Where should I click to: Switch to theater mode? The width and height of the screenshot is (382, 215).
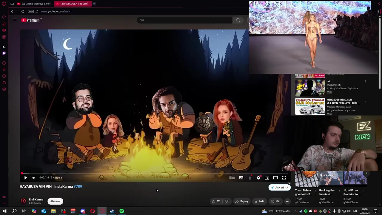[275, 178]
